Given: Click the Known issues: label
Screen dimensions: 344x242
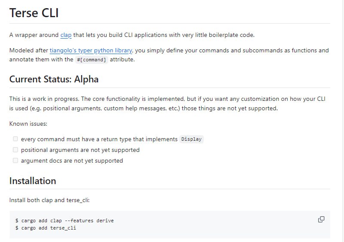Looking at the screenshot, I should pyautogui.click(x=28, y=124).
